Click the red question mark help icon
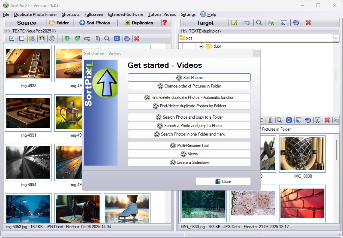 click(x=164, y=23)
